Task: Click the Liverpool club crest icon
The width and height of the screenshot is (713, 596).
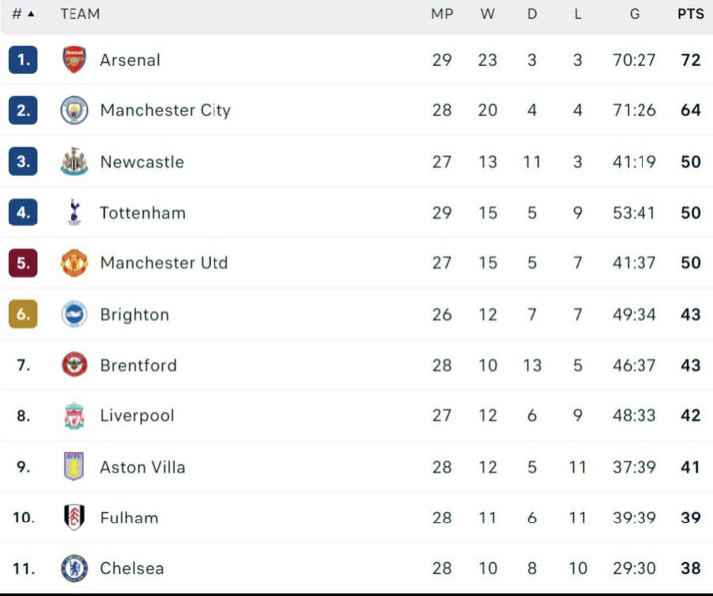Action: (x=74, y=416)
